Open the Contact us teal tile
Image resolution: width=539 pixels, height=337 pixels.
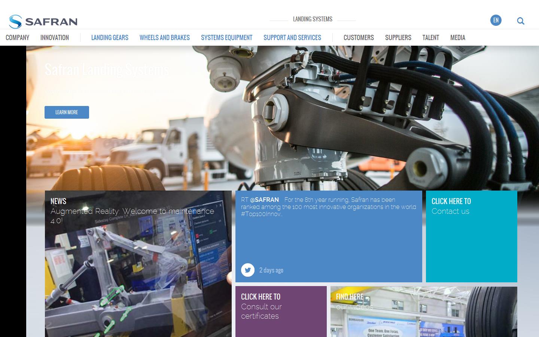click(471, 236)
